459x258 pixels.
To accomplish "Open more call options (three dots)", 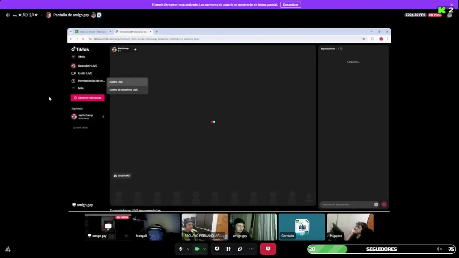I will [x=251, y=249].
